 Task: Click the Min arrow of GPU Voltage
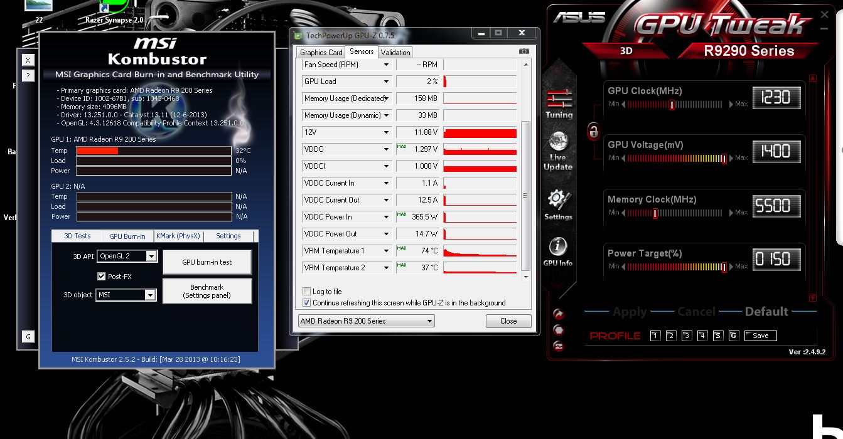point(623,158)
